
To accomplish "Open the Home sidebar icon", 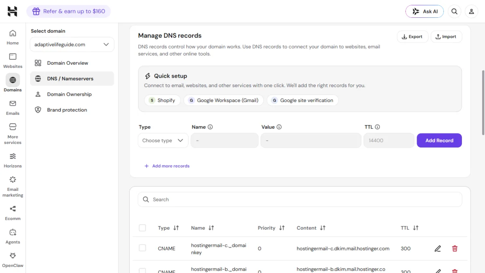I will tap(13, 33).
